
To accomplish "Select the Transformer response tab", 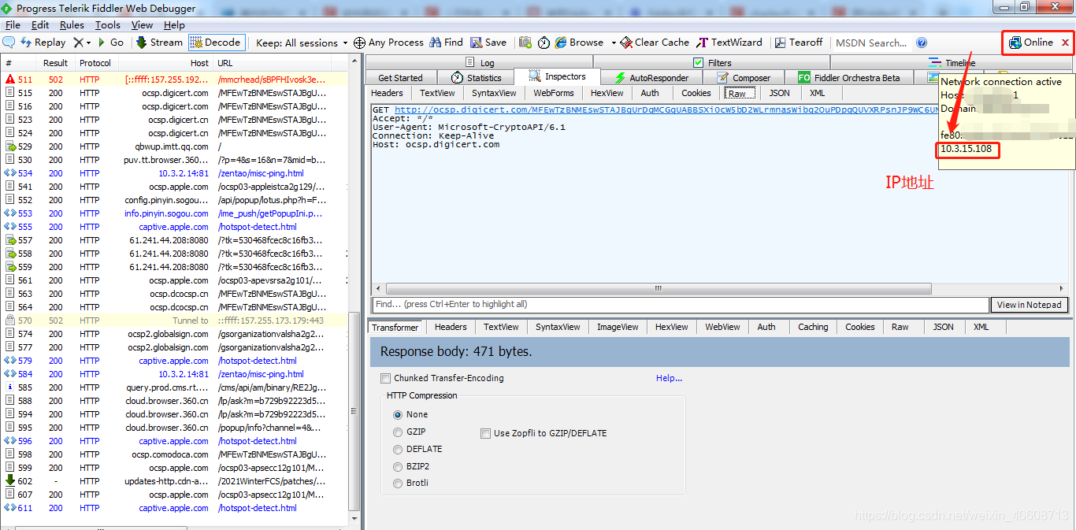I will 395,327.
